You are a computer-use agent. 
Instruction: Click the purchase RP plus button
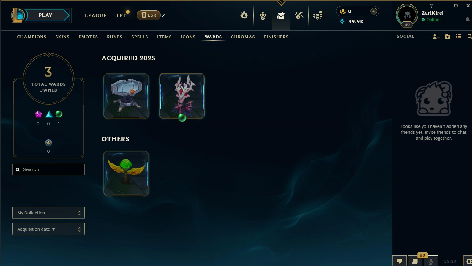tap(374, 11)
